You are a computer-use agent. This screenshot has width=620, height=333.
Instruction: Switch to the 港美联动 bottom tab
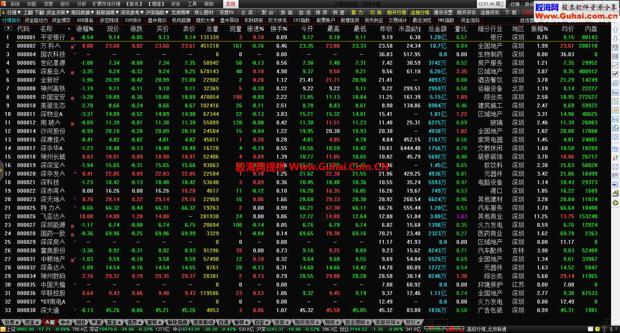tap(203, 322)
